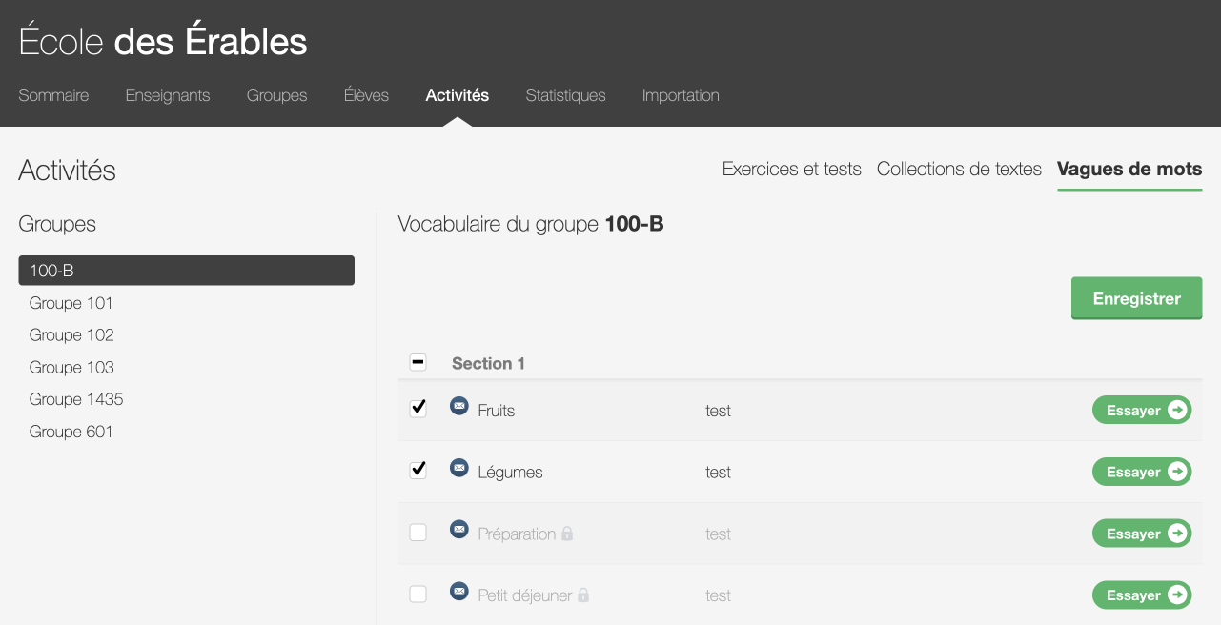1221x625 pixels.
Task: Toggle the Section 1 select-all checkbox
Action: coord(417,362)
